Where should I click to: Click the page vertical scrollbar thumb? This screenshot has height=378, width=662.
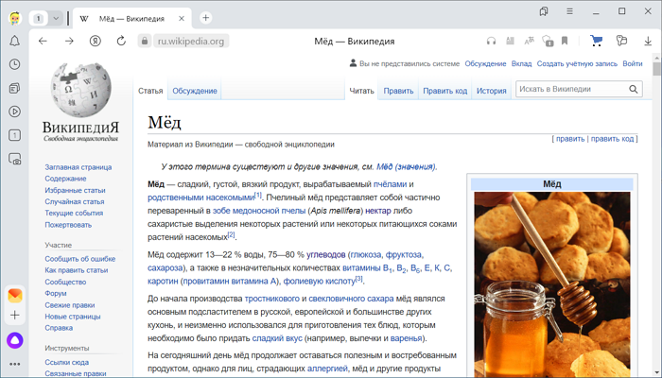656,69
